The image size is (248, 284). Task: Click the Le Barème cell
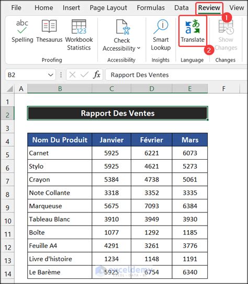coord(60,272)
